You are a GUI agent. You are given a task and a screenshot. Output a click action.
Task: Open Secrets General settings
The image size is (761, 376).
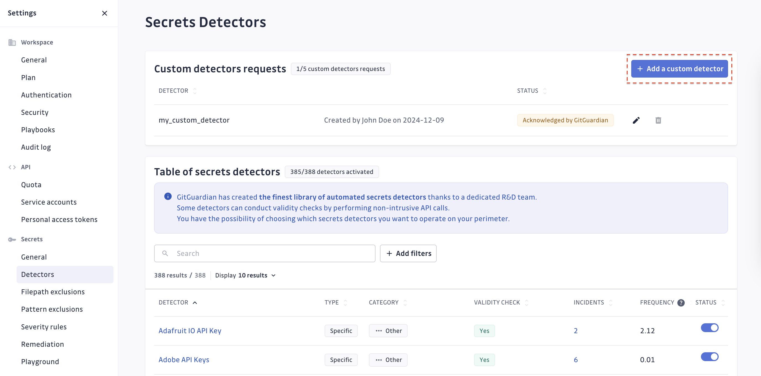click(x=34, y=257)
